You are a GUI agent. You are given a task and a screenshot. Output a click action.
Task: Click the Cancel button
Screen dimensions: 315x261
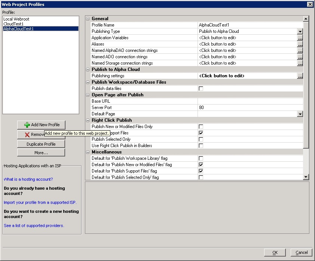(x=301, y=252)
